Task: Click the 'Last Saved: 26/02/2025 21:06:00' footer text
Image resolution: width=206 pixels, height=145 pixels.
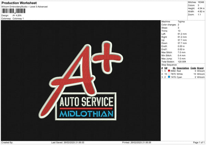Action: (x=68, y=143)
